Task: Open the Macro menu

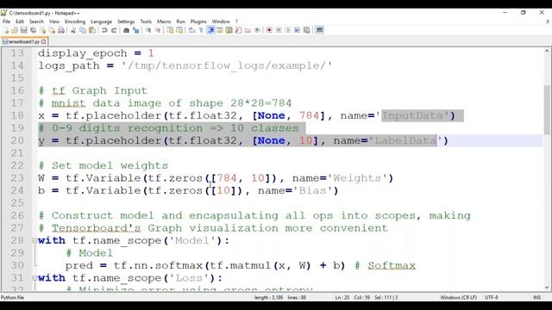Action: click(x=164, y=22)
